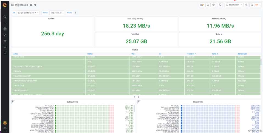Screen dimensions: 263x133
Task: Click the 25.07 GB value
Action: [x=136, y=41]
